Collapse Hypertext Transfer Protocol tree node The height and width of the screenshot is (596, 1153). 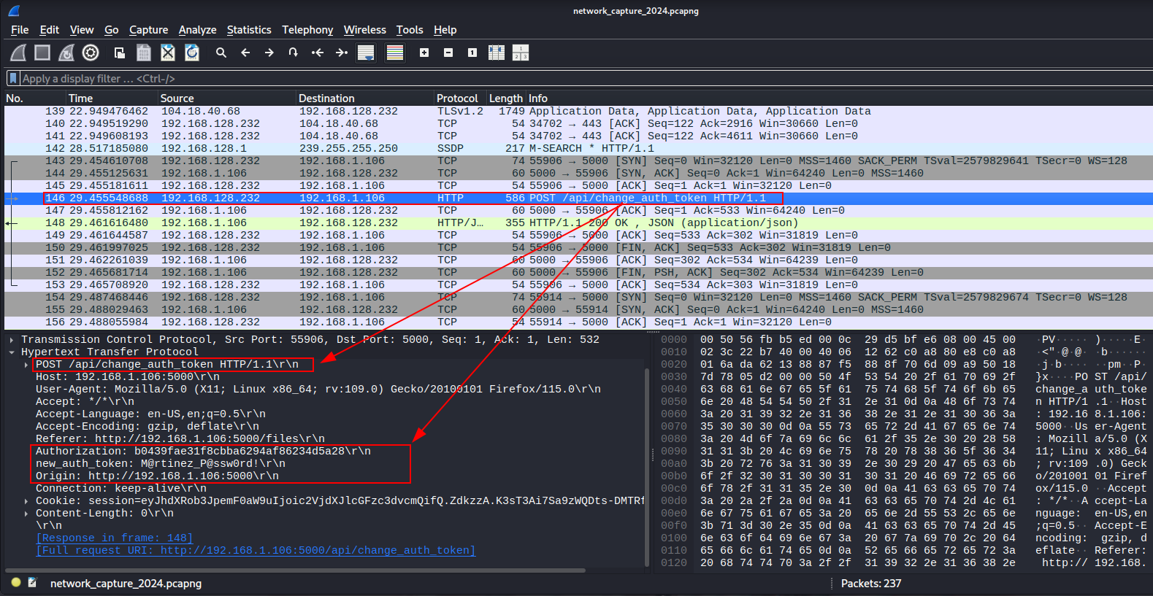pyautogui.click(x=12, y=352)
